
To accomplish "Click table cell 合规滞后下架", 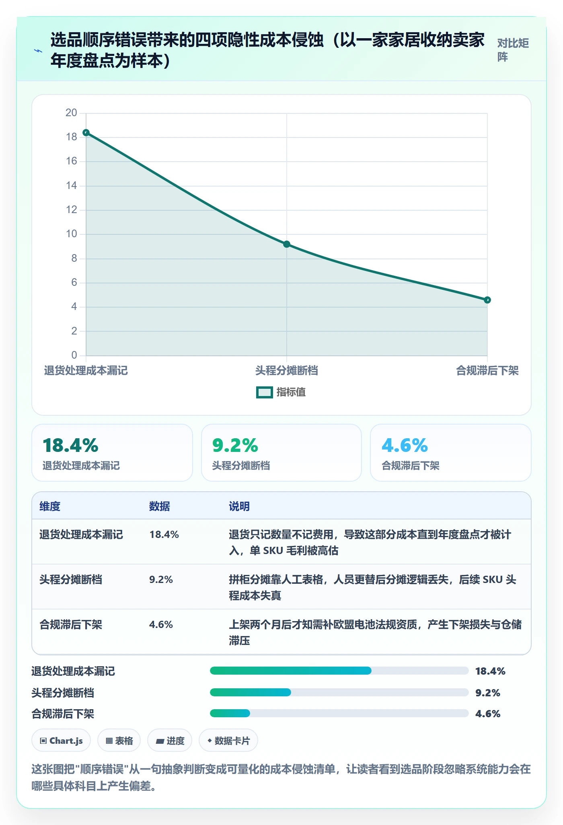I will (x=71, y=624).
